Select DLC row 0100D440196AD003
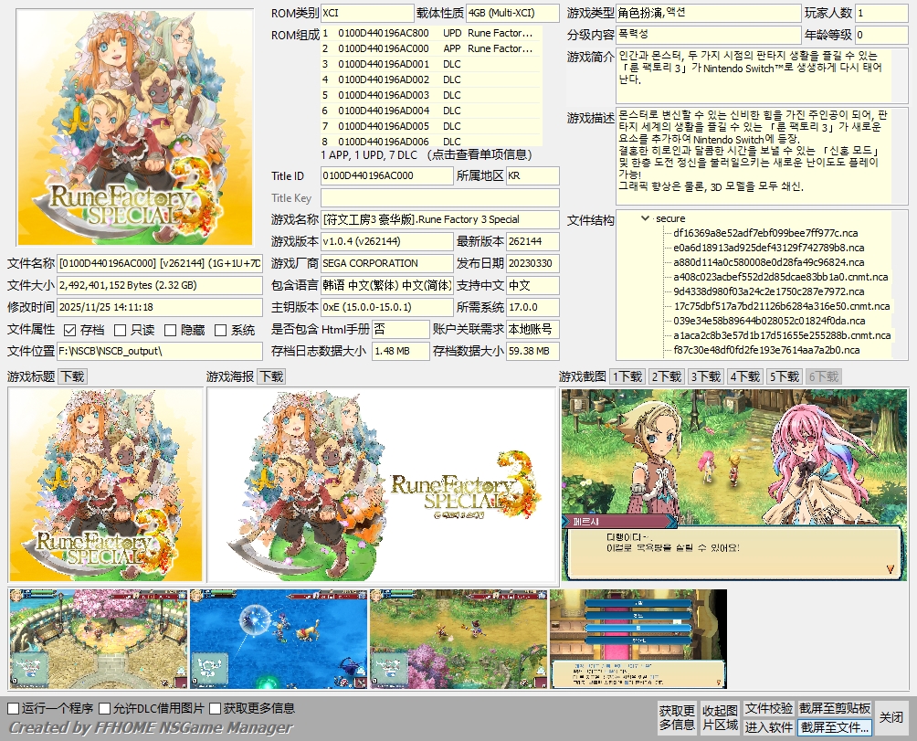Screen dimensions: 917x741 click(x=431, y=95)
